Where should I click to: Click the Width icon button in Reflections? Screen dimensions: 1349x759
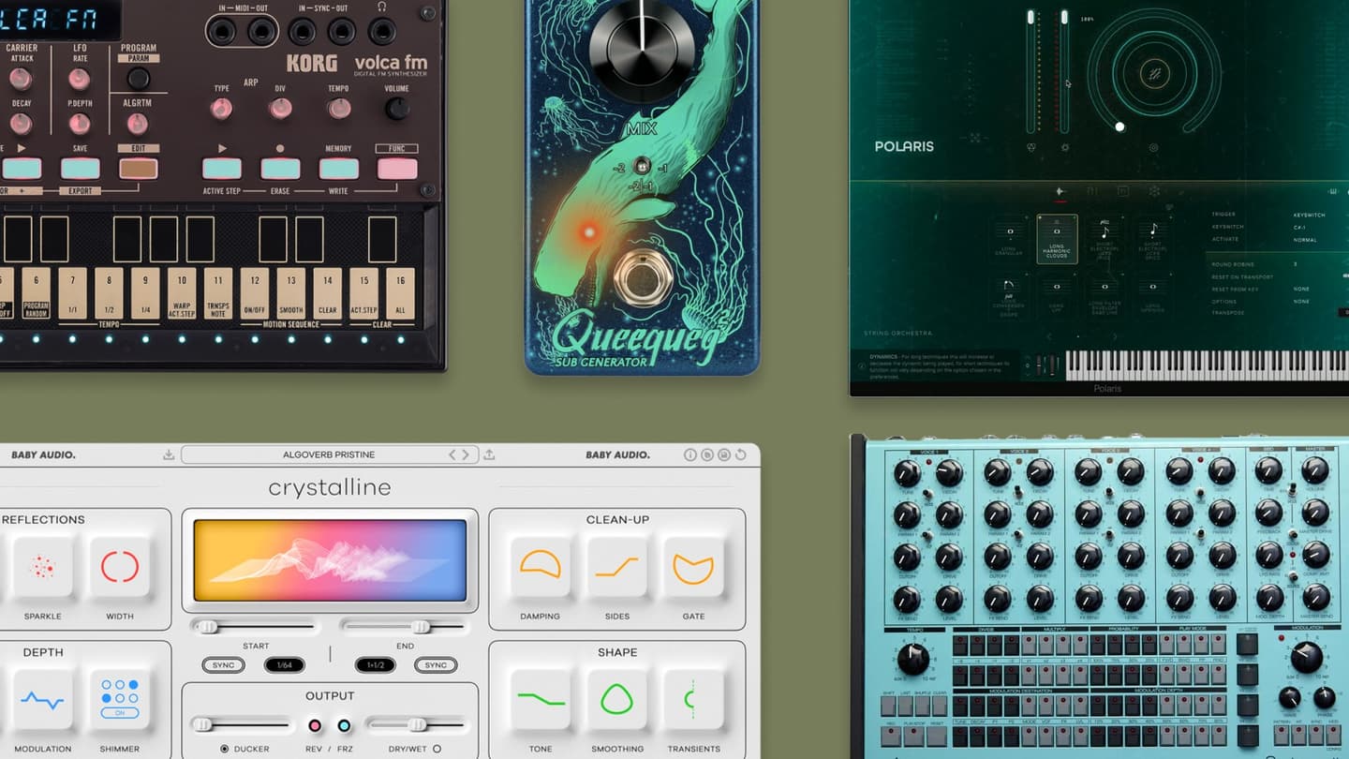pos(120,567)
